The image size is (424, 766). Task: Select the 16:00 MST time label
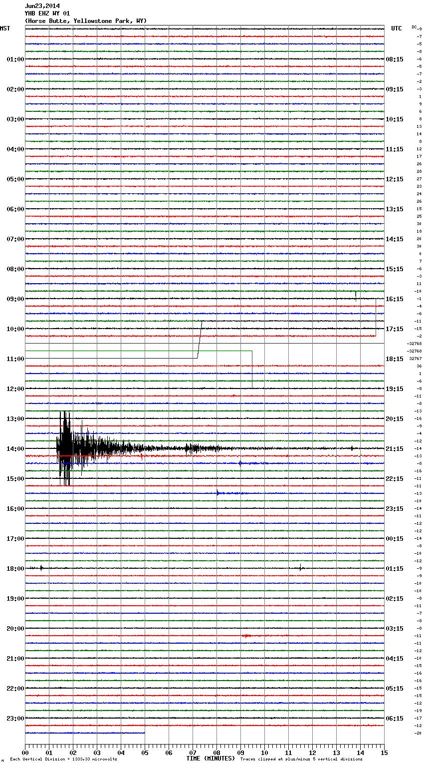[x=15, y=509]
